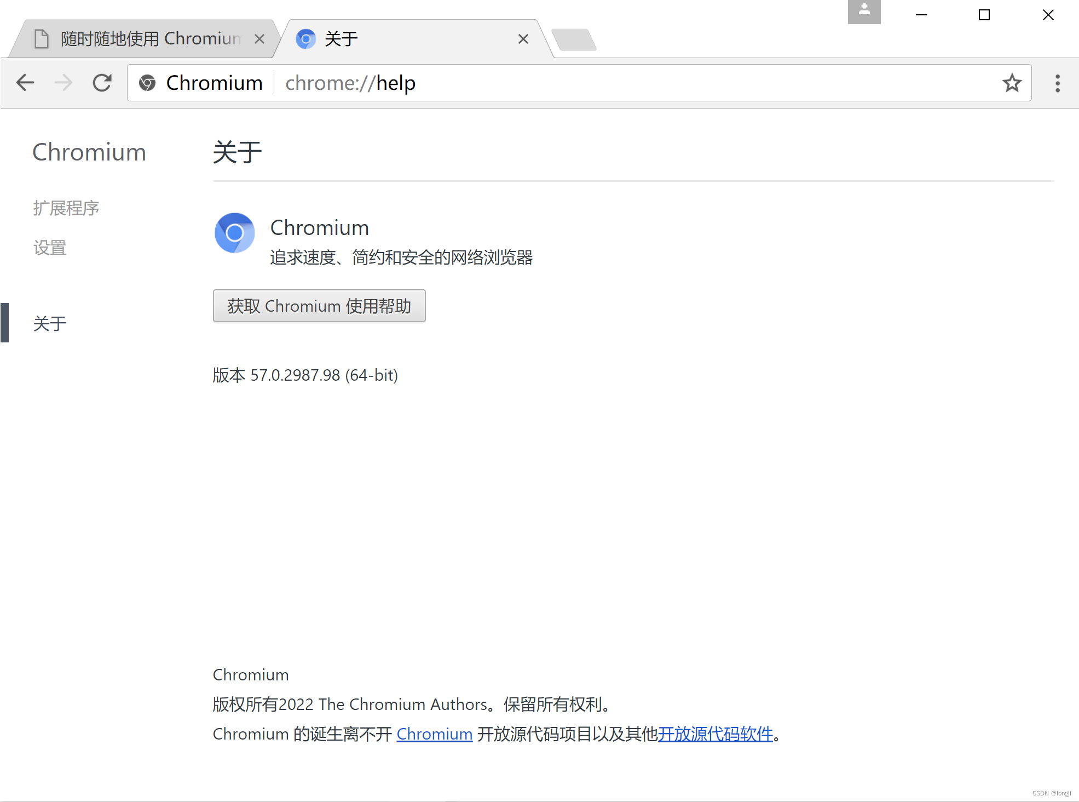1079x802 pixels.
Task: Reload the current page
Action: tap(102, 83)
